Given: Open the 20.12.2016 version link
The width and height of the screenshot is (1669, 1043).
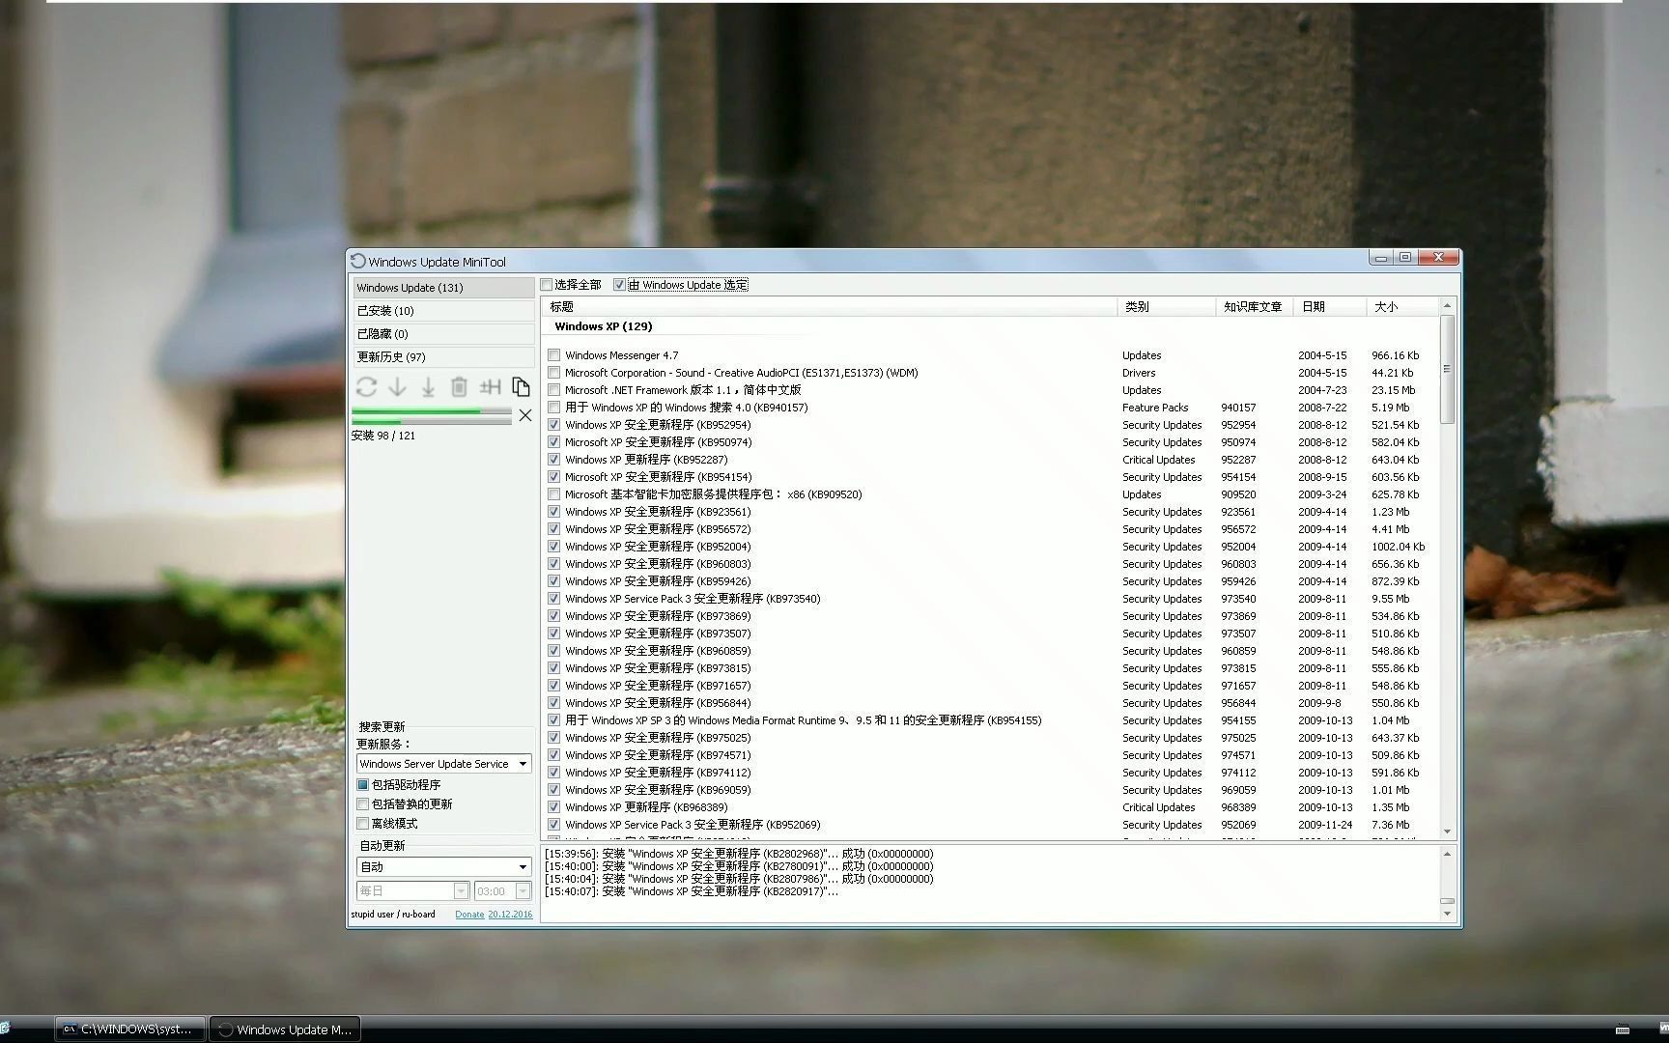Looking at the screenshot, I should click(510, 915).
